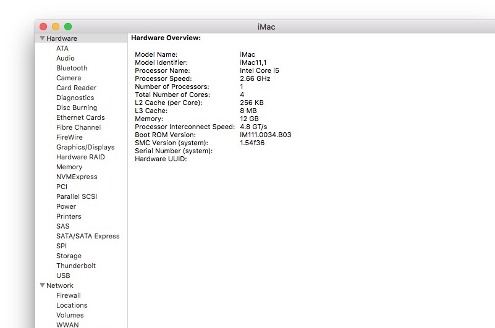Collapse the Network section triangle
This screenshot has width=495, height=328.
coord(42,285)
